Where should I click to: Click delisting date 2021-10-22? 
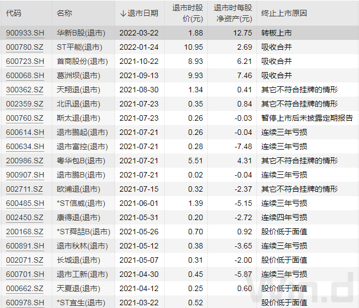click(139, 61)
